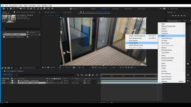The width and height of the screenshot is (191, 107).
Task: Choose Enable Time Remapping
Action: (141, 36)
